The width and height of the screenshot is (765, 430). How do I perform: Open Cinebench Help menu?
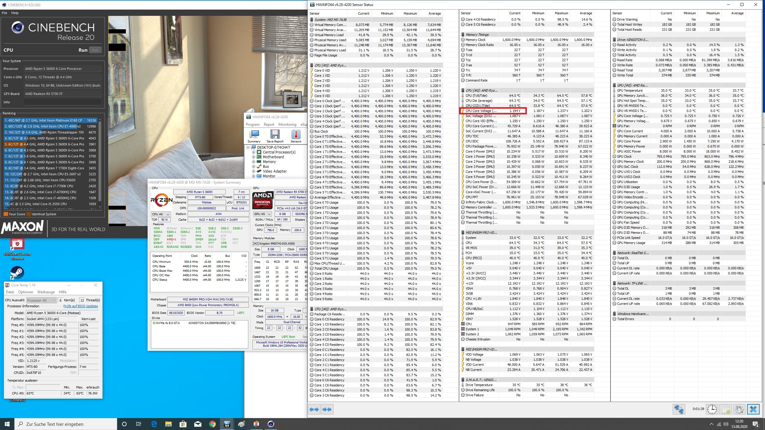click(15, 13)
